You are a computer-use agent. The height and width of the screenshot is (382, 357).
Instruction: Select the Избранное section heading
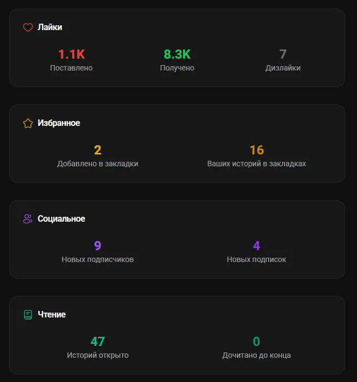(59, 123)
